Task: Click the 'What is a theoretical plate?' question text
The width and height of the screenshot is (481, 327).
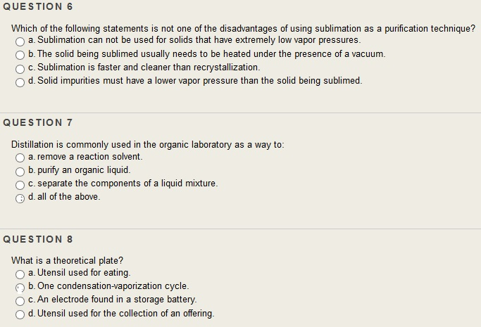Action: click(67, 261)
